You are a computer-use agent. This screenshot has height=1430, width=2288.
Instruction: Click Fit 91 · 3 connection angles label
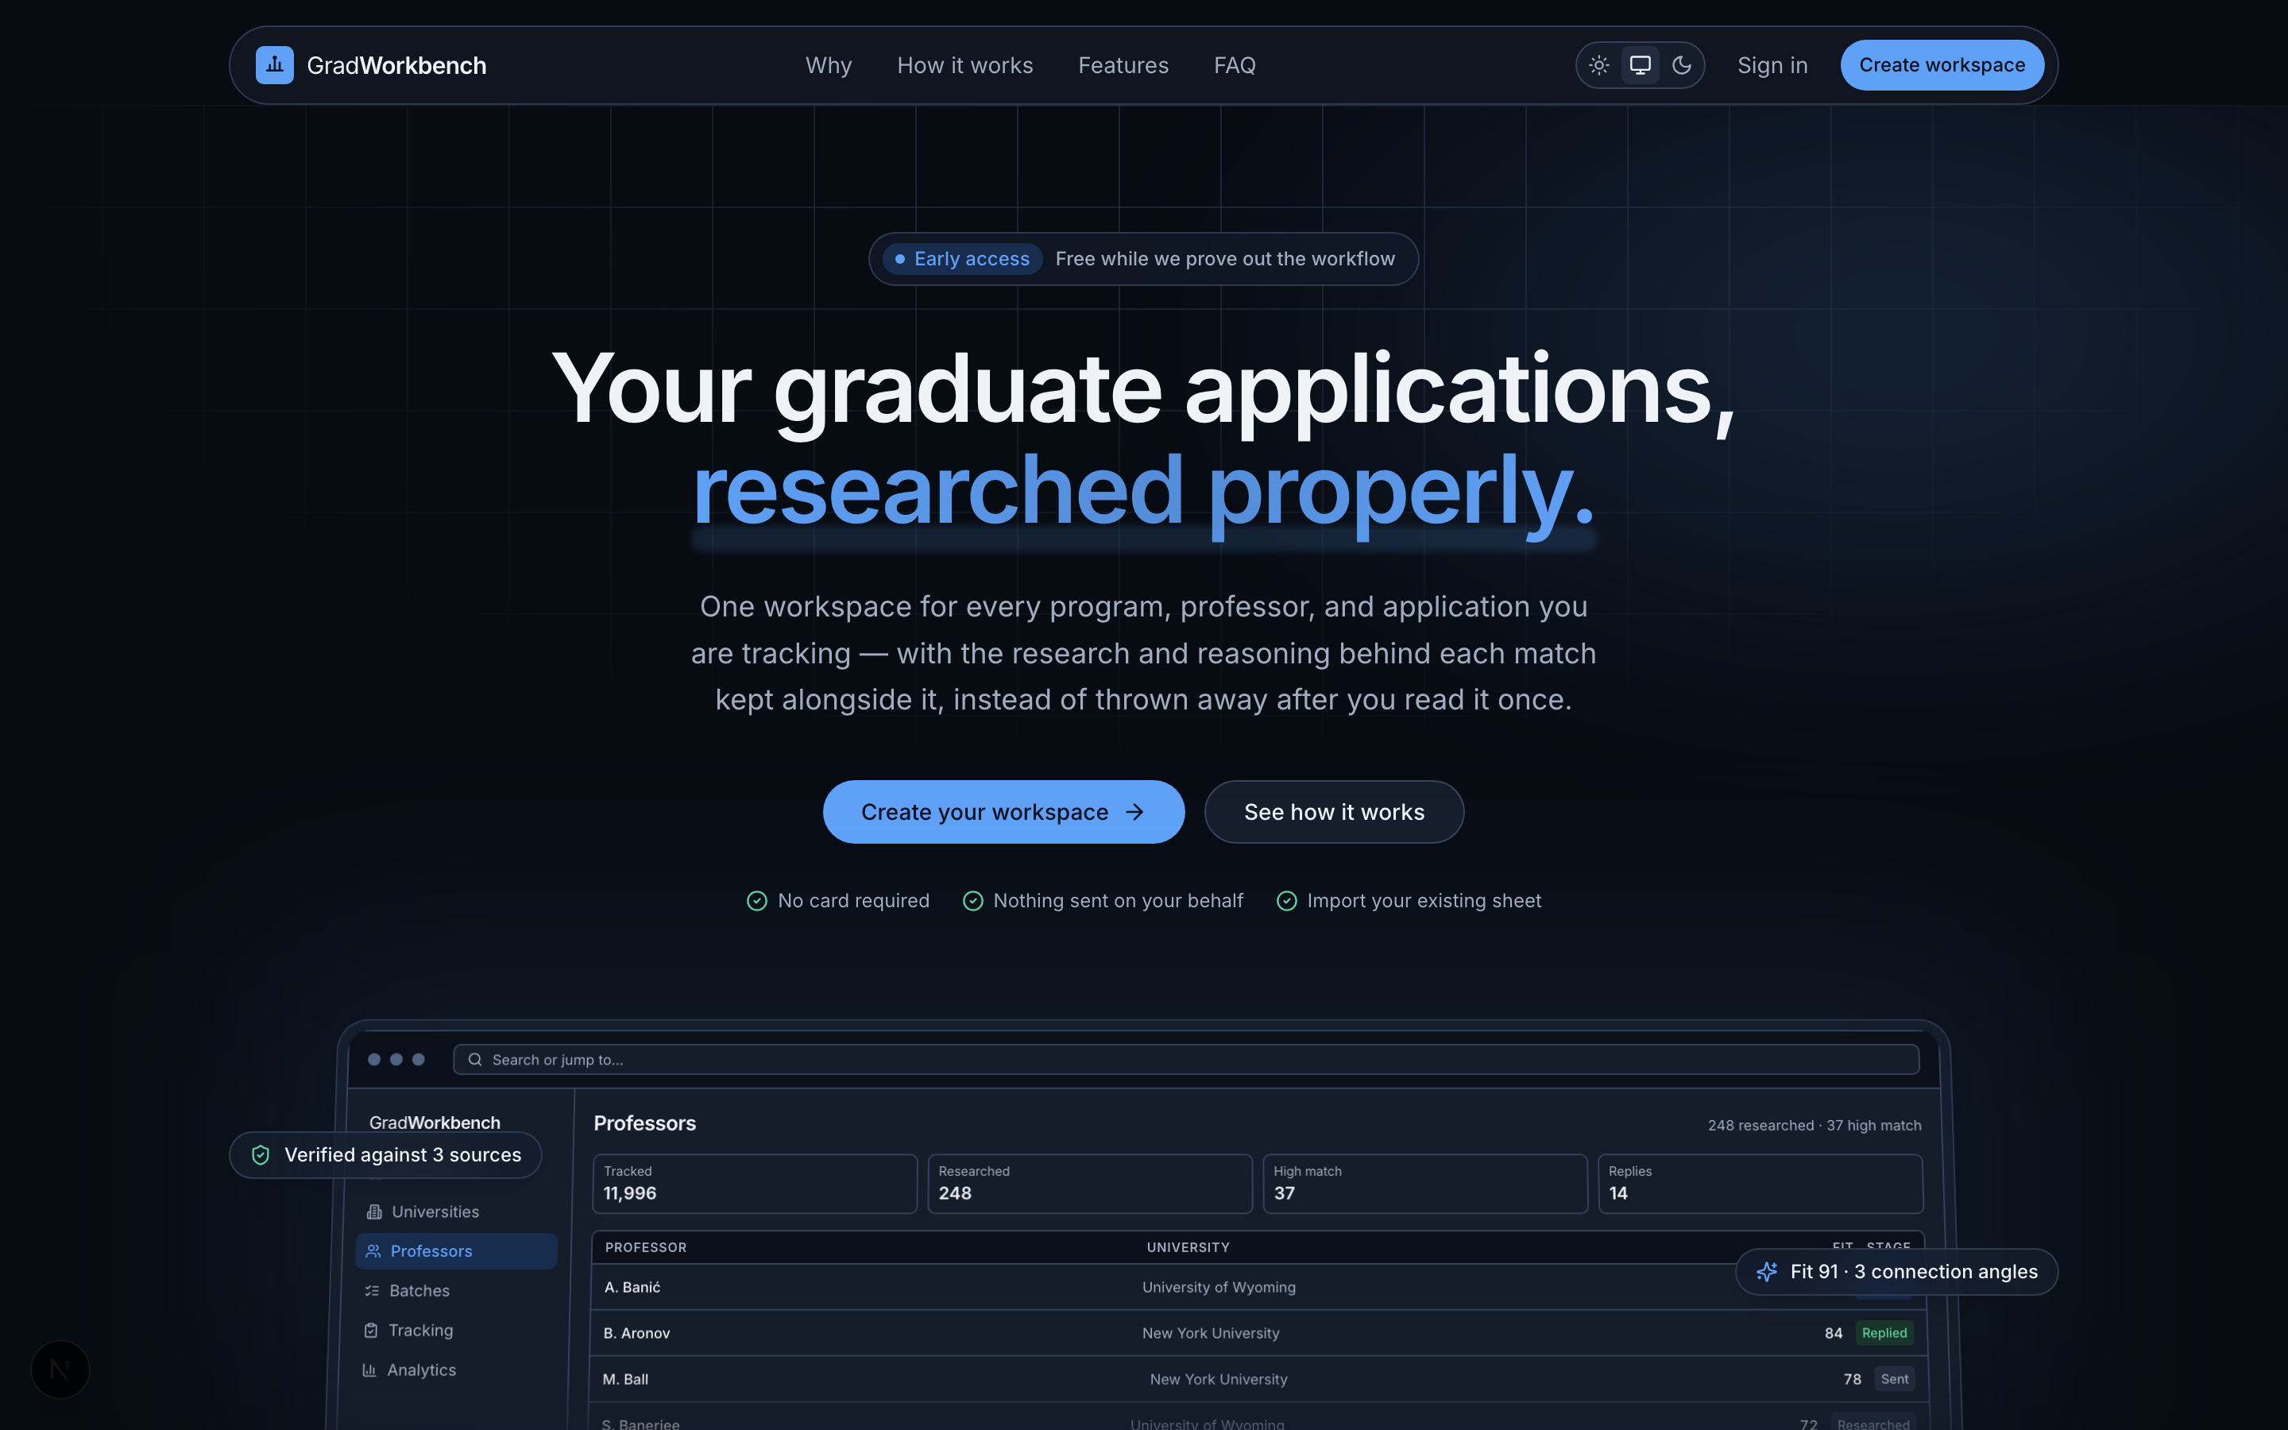1914,1272
